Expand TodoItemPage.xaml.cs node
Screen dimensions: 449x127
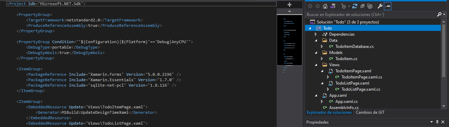coord(328,77)
